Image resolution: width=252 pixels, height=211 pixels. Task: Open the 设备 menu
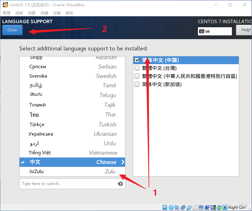click(x=57, y=13)
